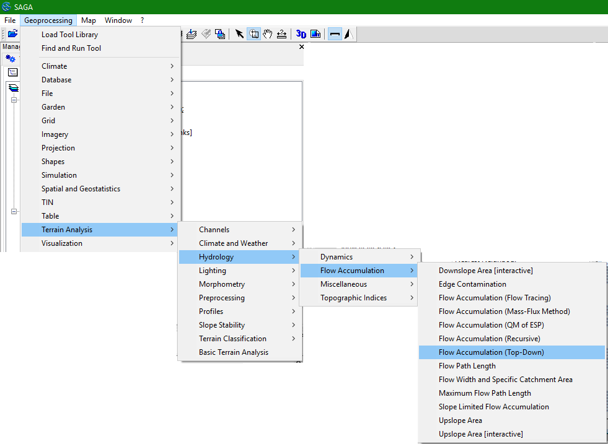Run Flow Accumulation (Mass-Flux Method)
Image resolution: width=608 pixels, height=444 pixels.
[512, 311]
